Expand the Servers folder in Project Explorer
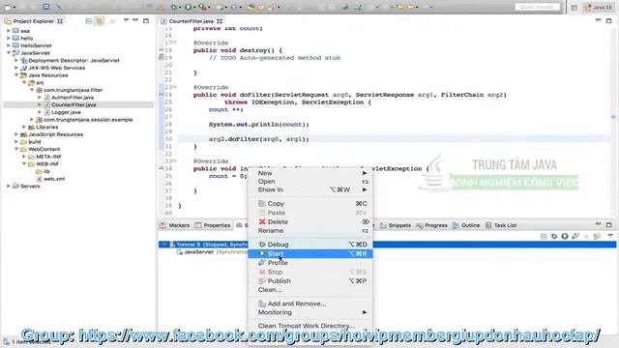The height and width of the screenshot is (348, 619). (x=9, y=186)
